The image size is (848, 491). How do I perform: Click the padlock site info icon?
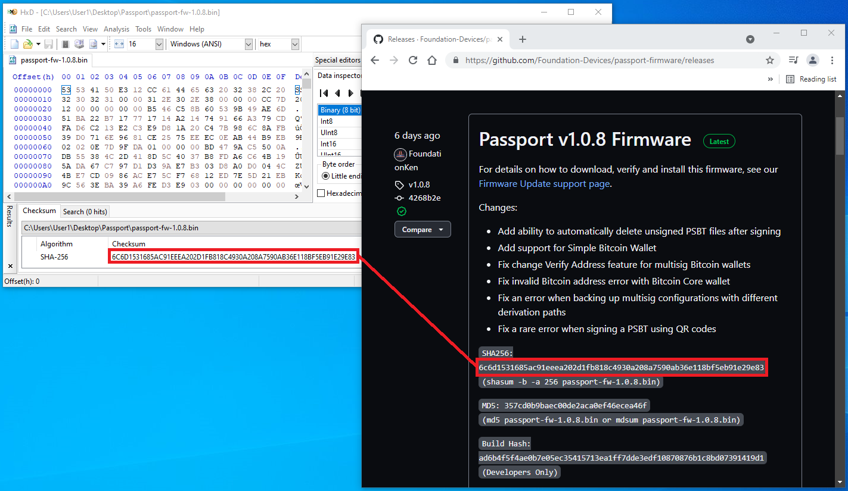[x=456, y=60]
